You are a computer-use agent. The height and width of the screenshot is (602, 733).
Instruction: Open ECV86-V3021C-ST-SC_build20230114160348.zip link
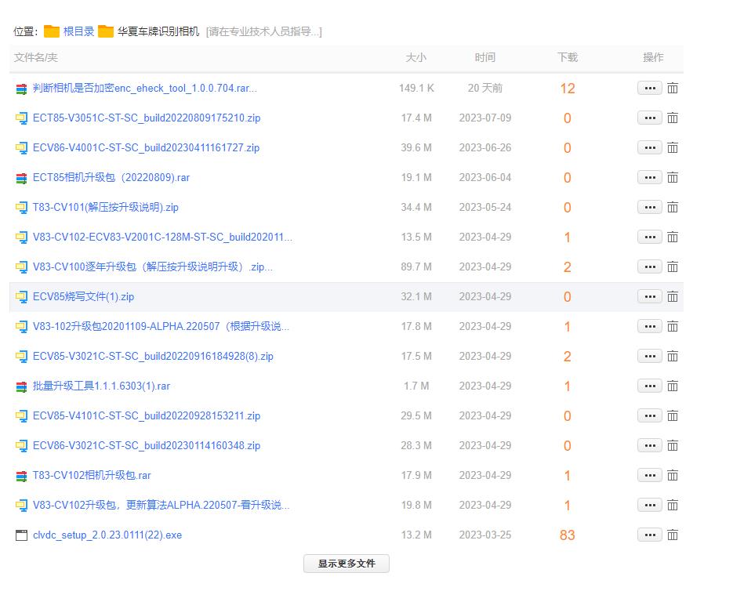[147, 446]
